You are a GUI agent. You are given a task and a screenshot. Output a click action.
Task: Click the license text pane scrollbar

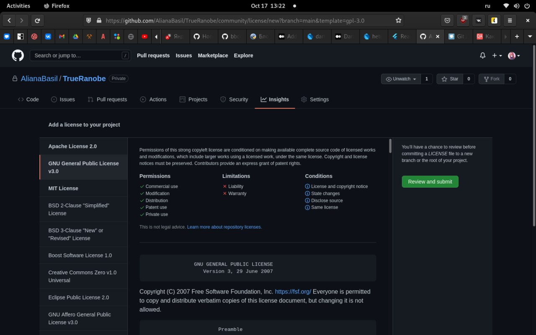[x=391, y=146]
